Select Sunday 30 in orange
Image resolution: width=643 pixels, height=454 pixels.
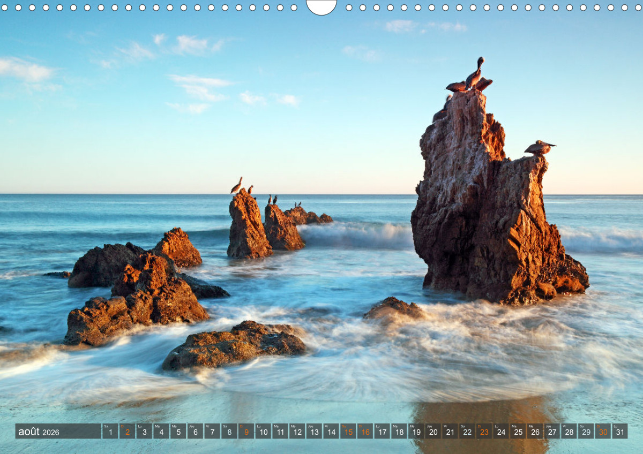pos(603,432)
